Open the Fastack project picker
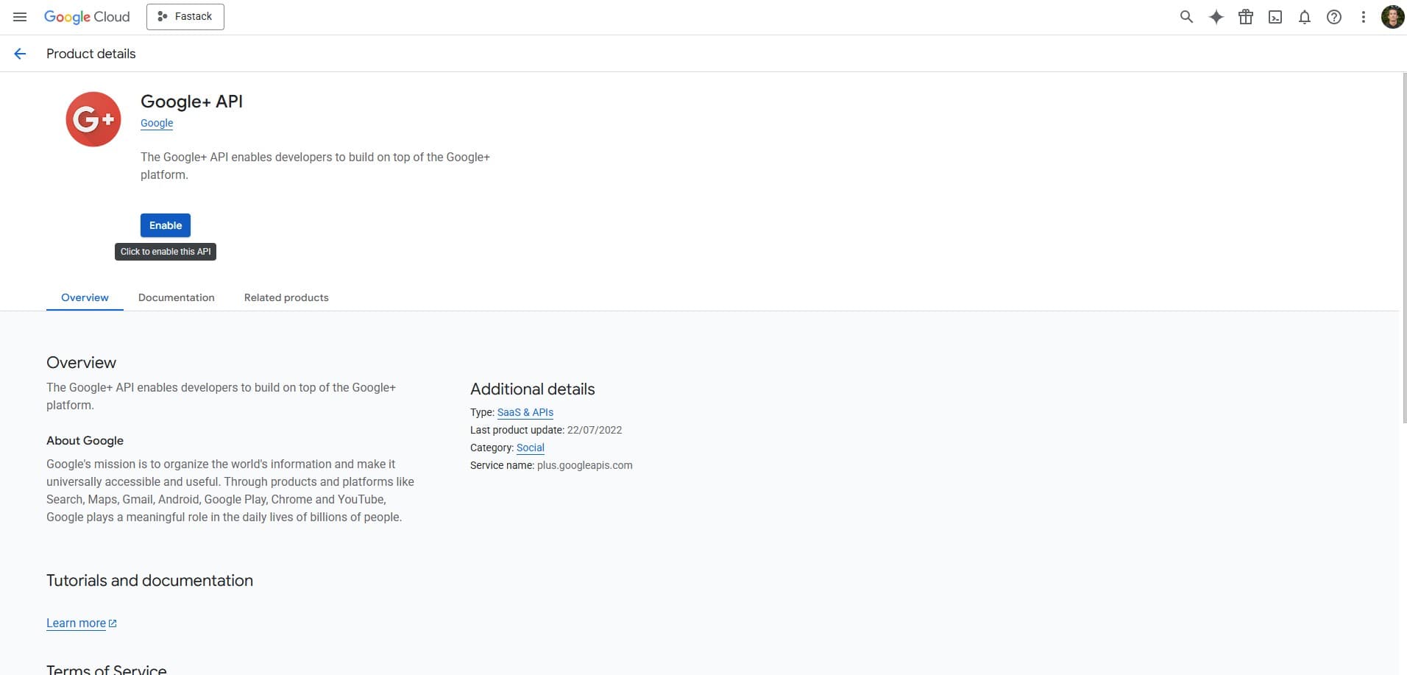 [185, 17]
